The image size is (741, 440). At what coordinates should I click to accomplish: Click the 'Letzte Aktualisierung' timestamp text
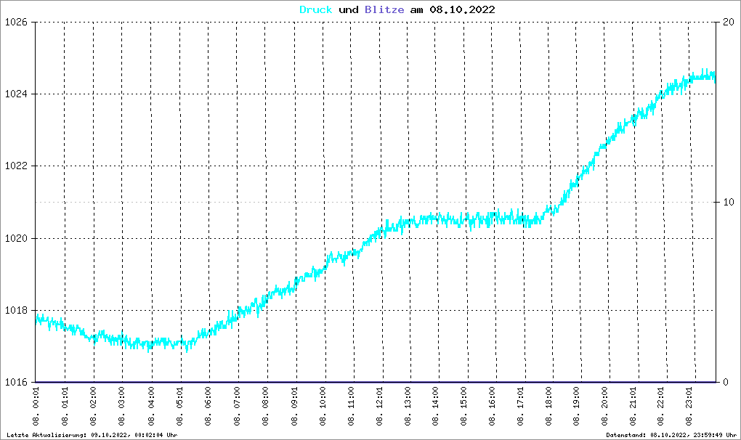tap(92, 435)
